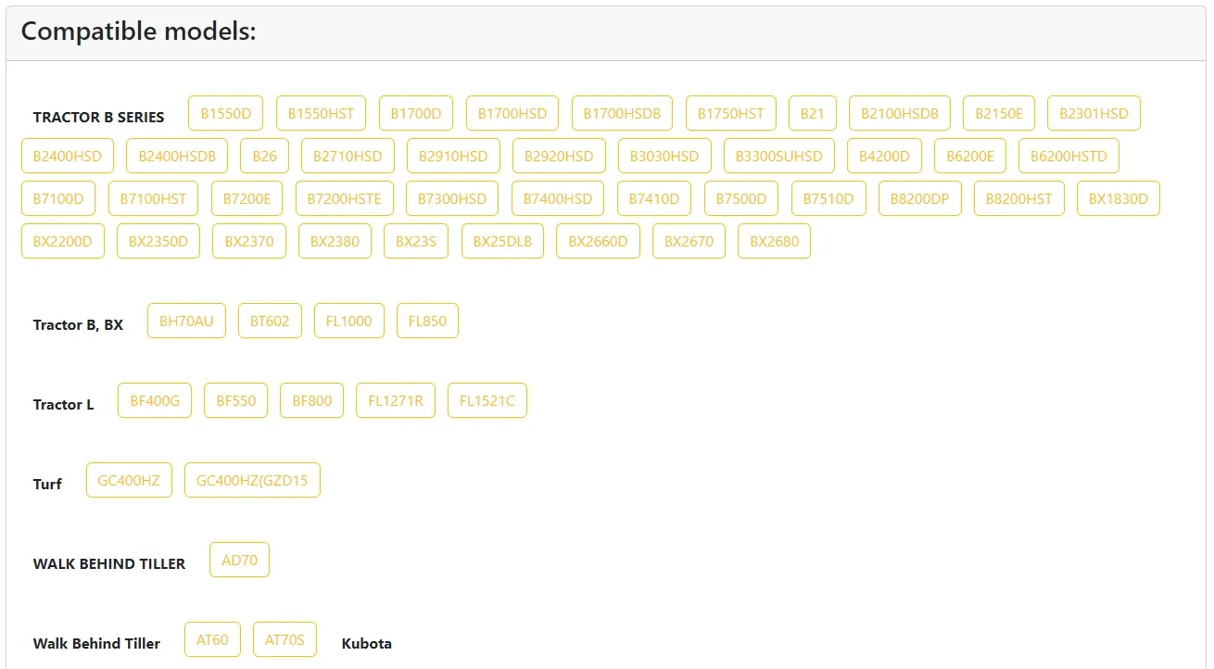Choose the FL1271R model
Screen dimensions: 1214x669
pyautogui.click(x=396, y=400)
